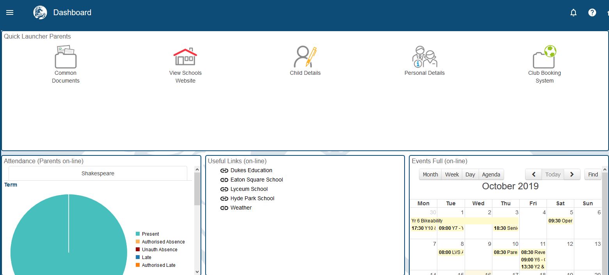This screenshot has height=275, width=609.
Task: Switch calendar to Day view
Action: (x=470, y=175)
